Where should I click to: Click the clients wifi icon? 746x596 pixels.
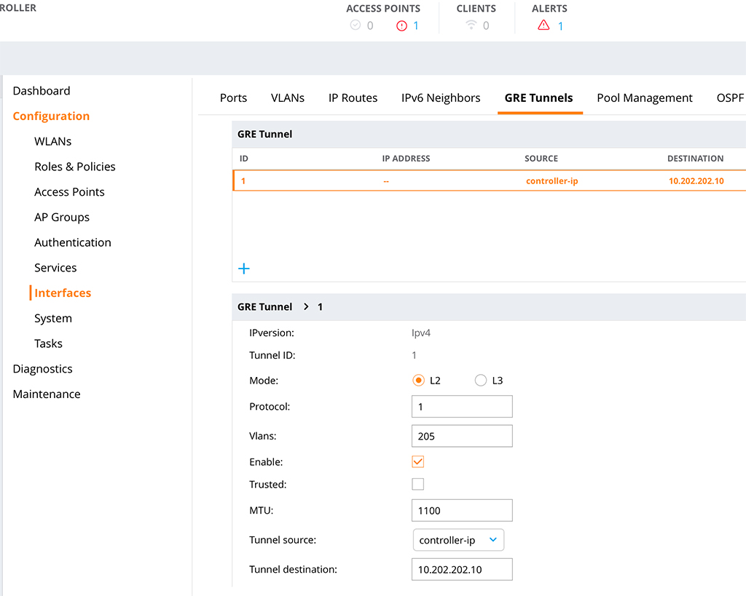(471, 25)
